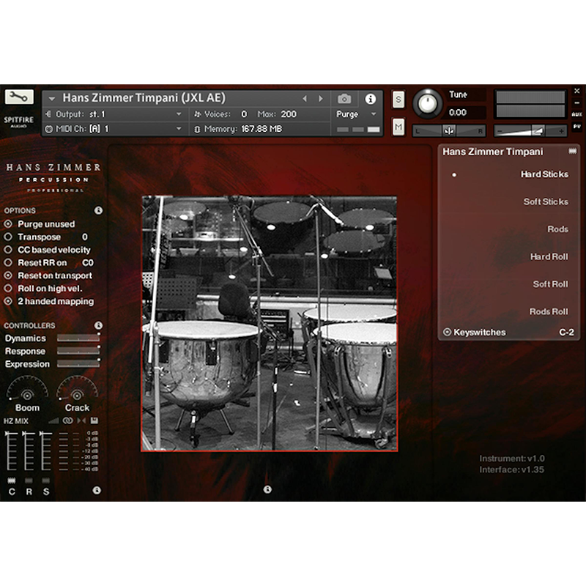The height and width of the screenshot is (586, 586).
Task: Toggle 2 handed mapping option
Action: click(8, 301)
